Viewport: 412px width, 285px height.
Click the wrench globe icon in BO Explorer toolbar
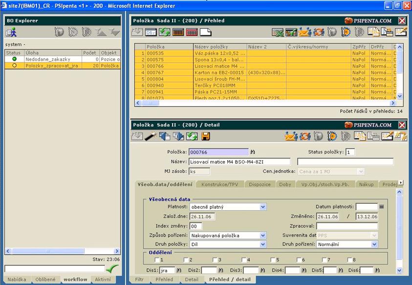coord(59,32)
